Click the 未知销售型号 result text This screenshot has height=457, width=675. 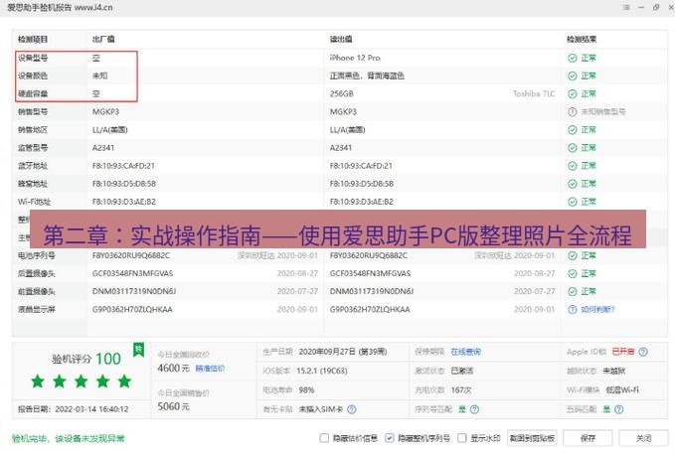603,112
